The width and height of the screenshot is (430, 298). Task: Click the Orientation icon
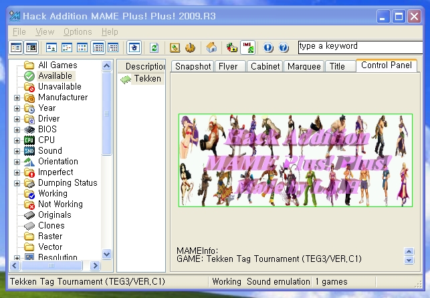(x=29, y=162)
